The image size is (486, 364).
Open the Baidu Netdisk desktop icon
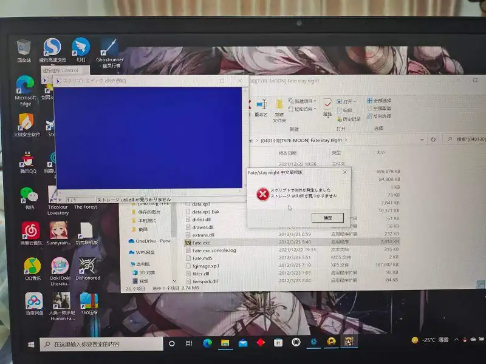[34, 304]
